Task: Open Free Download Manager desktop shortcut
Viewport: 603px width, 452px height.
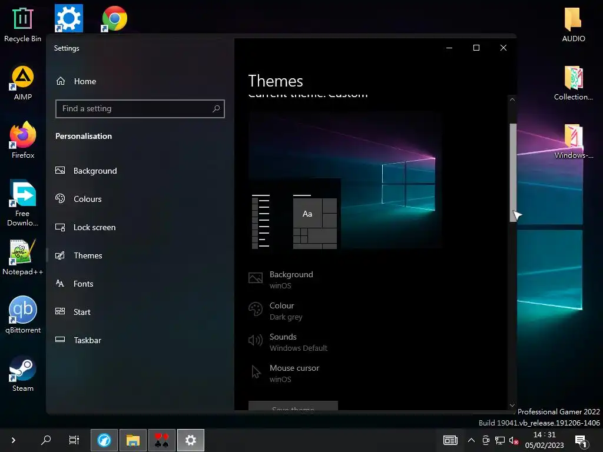Action: (x=22, y=203)
